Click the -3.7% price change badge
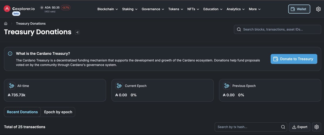Screen dimensions: 324x135 click(x=66, y=8)
